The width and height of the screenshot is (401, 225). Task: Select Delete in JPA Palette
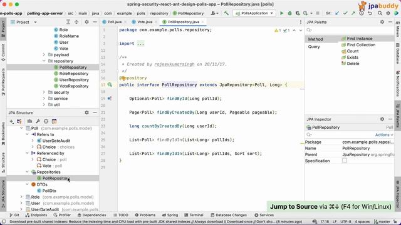coord(350,64)
